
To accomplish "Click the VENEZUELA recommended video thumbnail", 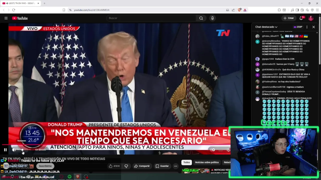I will 196,171.
